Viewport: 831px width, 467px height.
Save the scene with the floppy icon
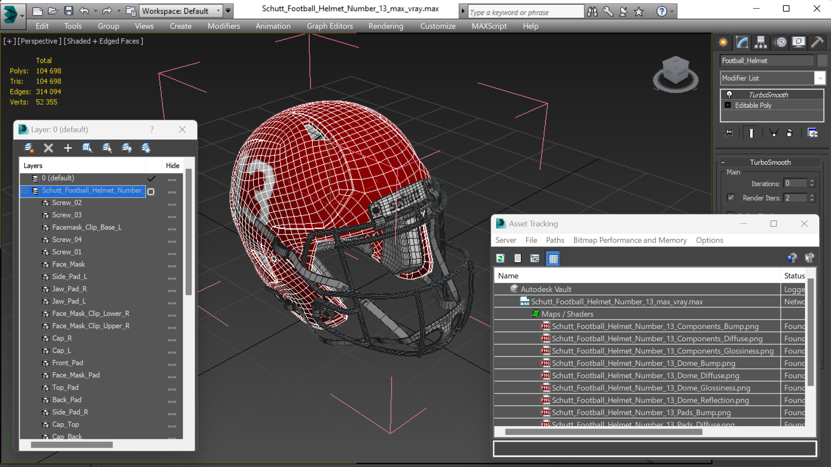point(68,11)
